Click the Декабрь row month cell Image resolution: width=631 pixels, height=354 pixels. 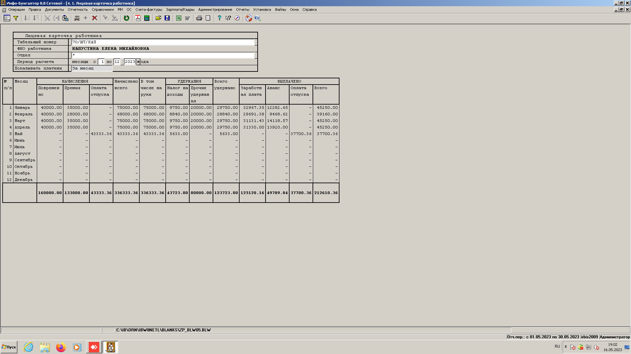pos(25,180)
